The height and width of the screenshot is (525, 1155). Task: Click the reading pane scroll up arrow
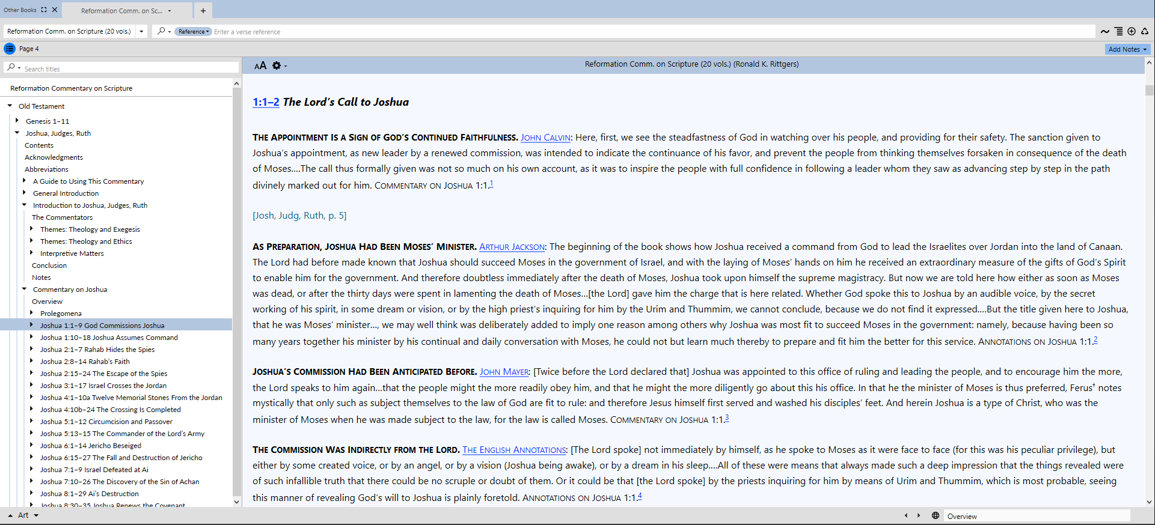click(1149, 62)
